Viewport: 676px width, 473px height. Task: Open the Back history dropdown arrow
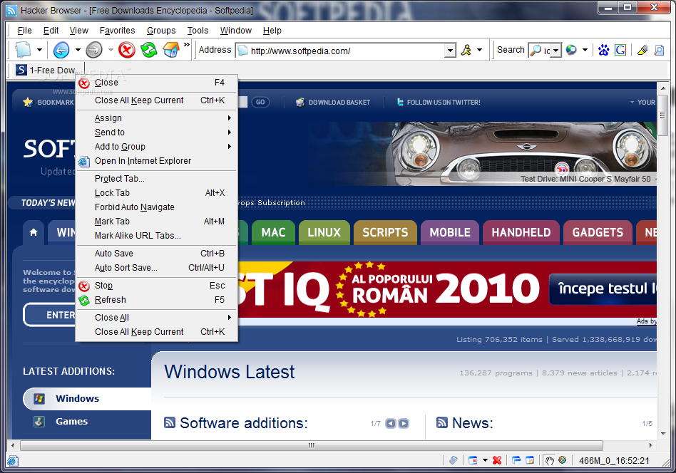(78, 50)
